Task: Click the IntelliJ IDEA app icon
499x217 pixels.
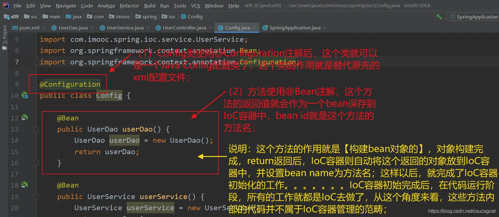Action: [x=6, y=5]
